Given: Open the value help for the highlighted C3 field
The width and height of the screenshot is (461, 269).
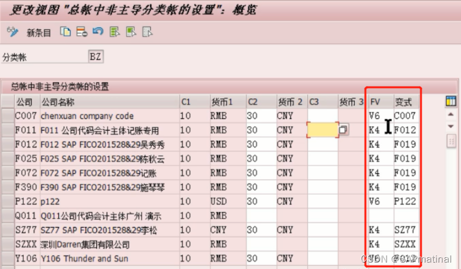Looking at the screenshot, I should tap(343, 130).
